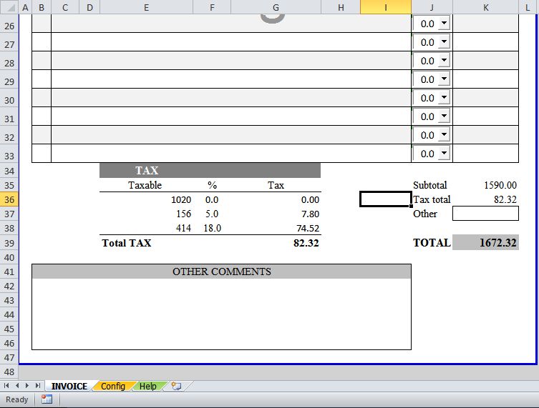Click the Select All corner button
This screenshot has width=539, height=408.
[x=9, y=7]
